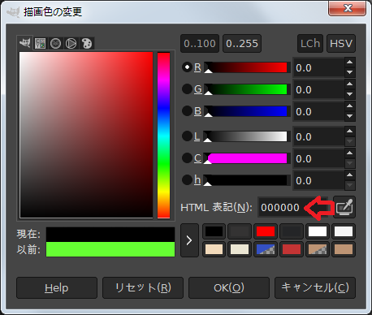Pick the cream swatch in bottom row
The width and height of the screenshot is (372, 315).
(x=240, y=249)
